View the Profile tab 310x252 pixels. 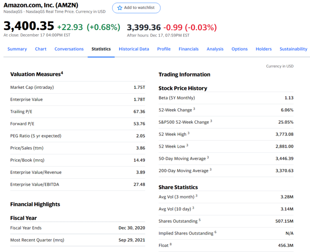(x=164, y=49)
